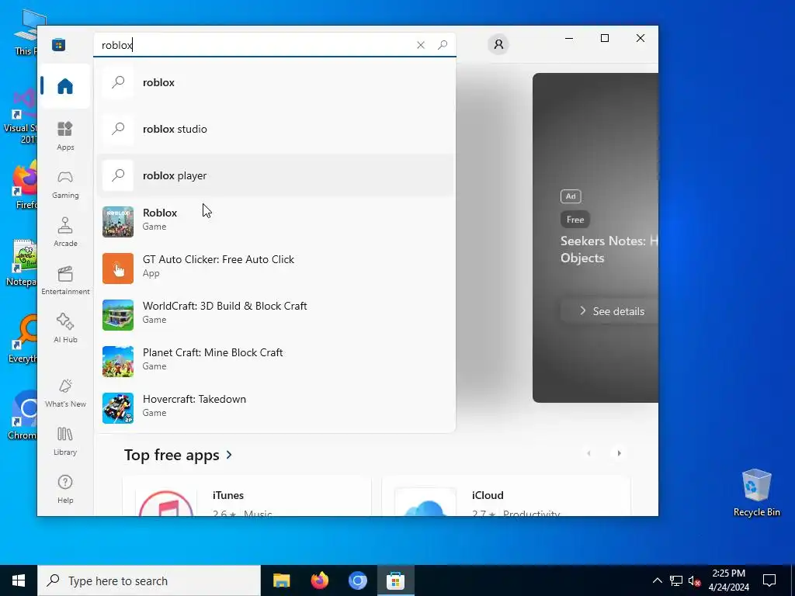795x596 pixels.
Task: Show next Top free apps page
Action: tap(619, 453)
